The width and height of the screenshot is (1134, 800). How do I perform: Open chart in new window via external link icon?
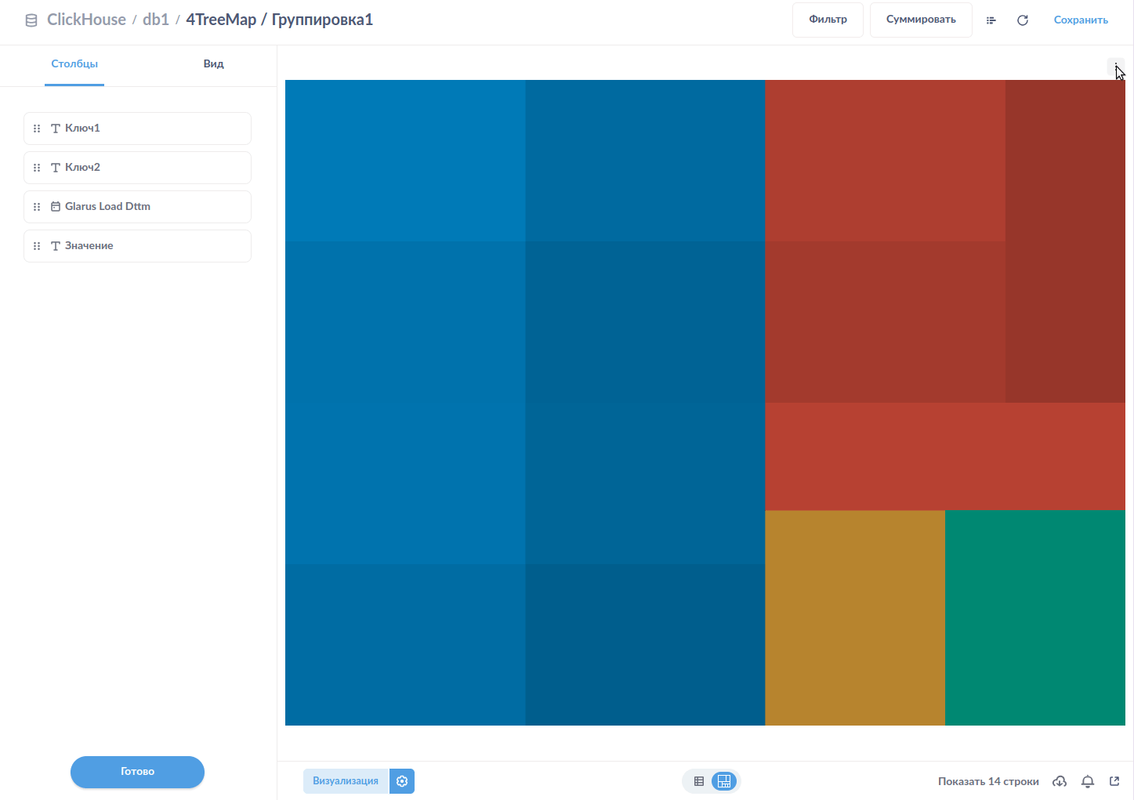click(x=1114, y=781)
